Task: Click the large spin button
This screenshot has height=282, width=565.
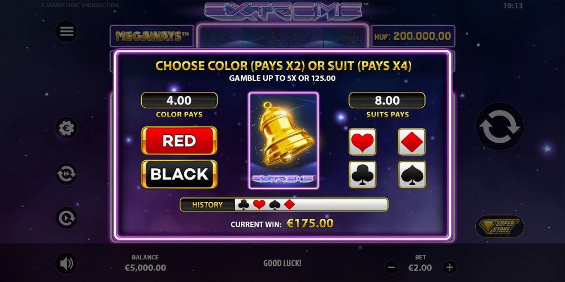Action: 499,126
